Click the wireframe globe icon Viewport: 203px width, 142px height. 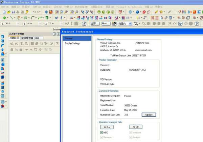pyautogui.click(x=130, y=12)
